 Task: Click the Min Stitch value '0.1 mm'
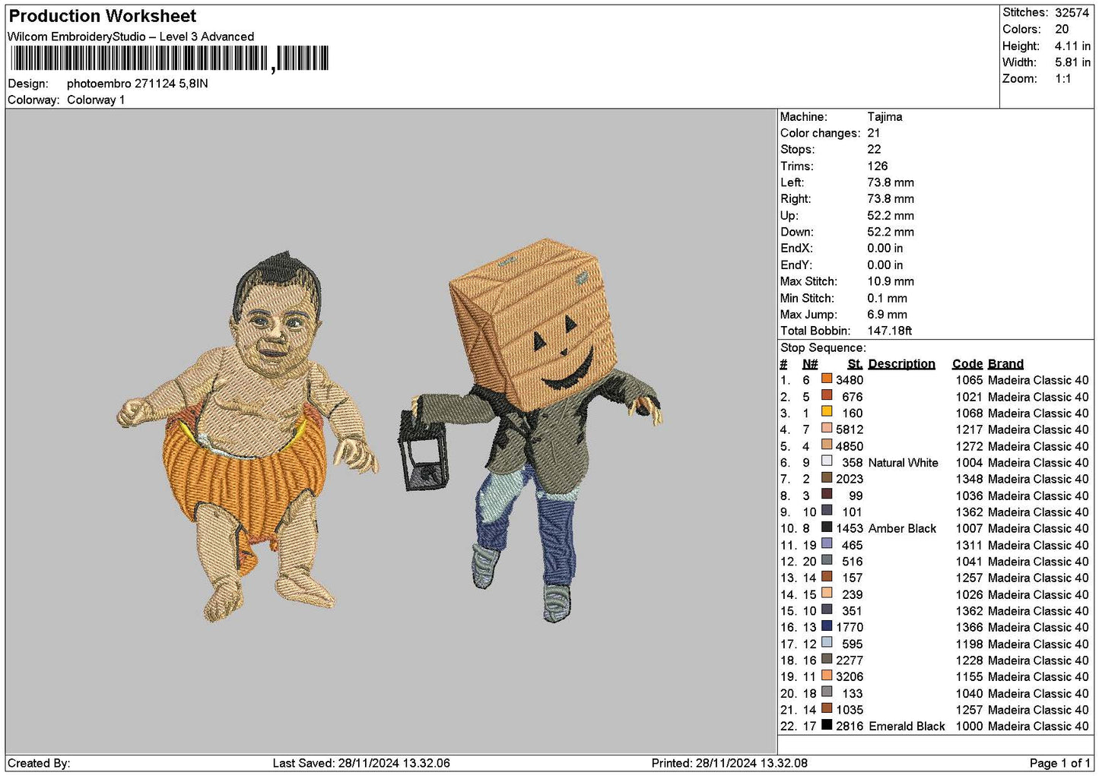pyautogui.click(x=887, y=298)
